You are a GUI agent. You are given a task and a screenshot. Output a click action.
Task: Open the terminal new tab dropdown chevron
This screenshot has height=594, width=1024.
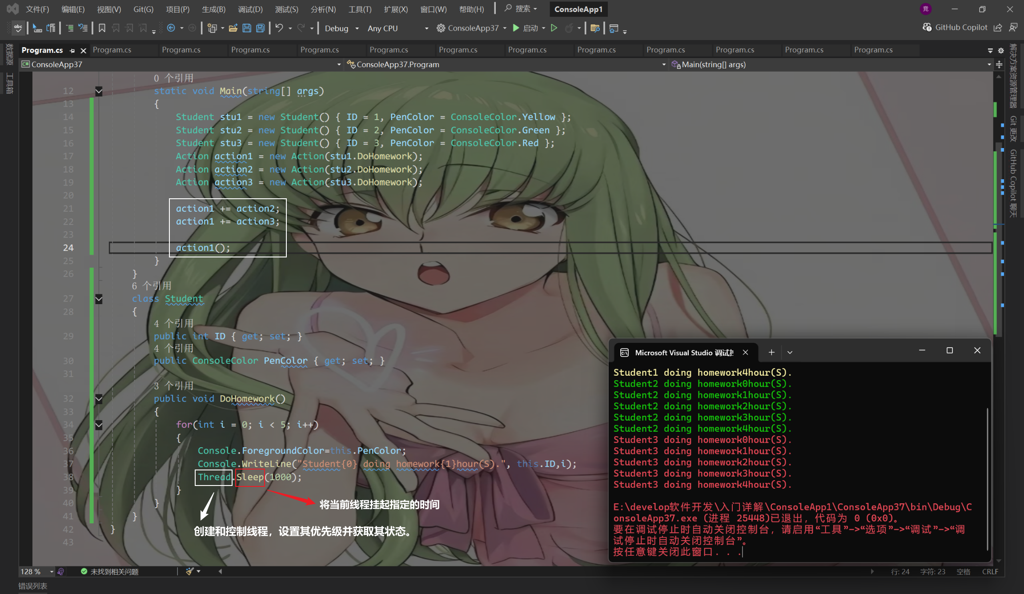[790, 352]
